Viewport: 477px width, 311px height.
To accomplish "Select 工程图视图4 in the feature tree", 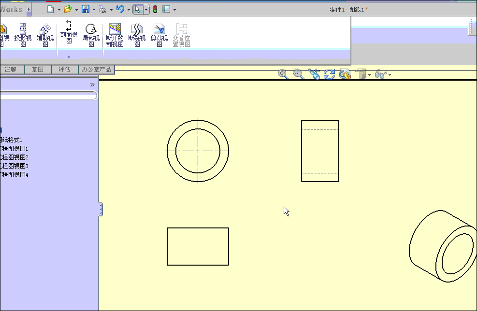I will click(14, 175).
